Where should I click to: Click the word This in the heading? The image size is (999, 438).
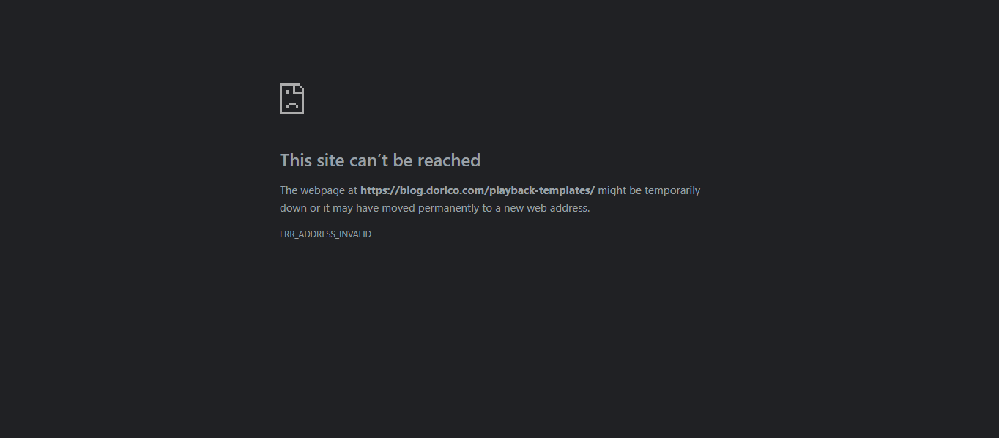click(x=296, y=160)
